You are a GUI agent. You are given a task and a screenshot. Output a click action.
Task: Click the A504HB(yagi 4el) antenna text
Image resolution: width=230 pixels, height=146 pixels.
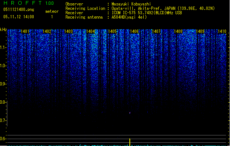click(129, 17)
